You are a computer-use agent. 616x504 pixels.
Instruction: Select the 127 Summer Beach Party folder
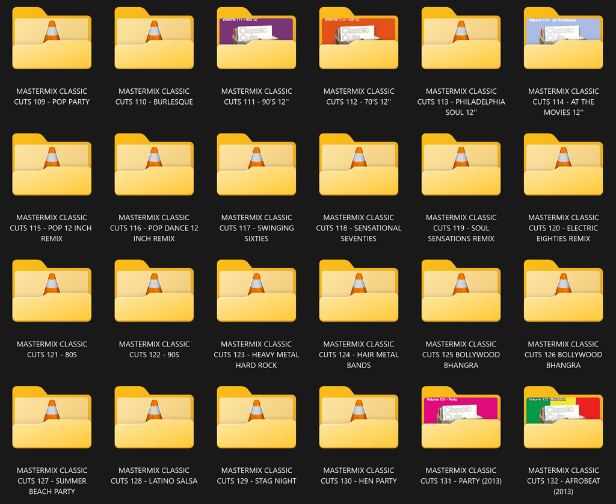tap(52, 417)
